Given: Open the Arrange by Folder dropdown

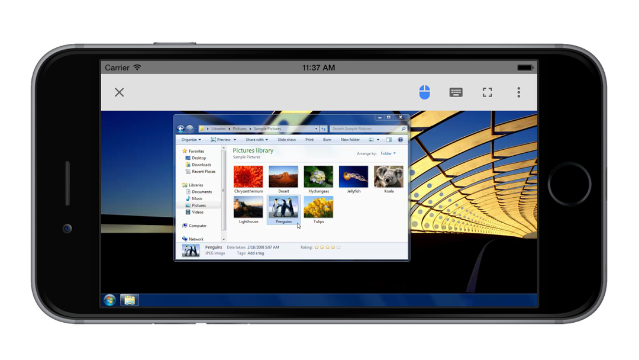Looking at the screenshot, I should click(387, 153).
